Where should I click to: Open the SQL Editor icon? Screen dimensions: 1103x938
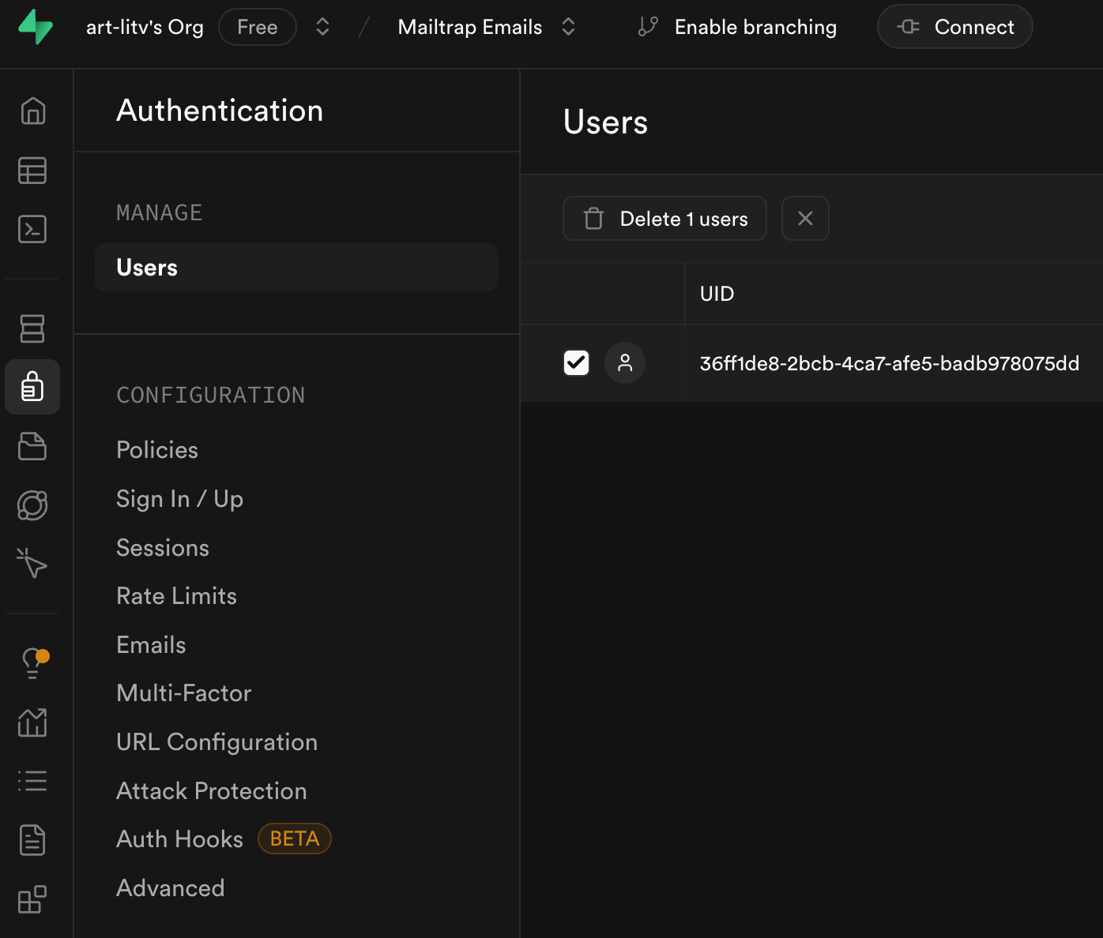pos(32,229)
